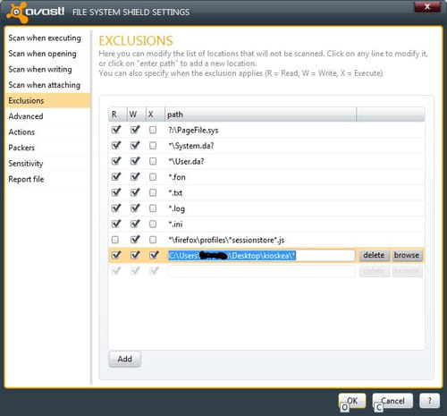Toggle Write checkbox for *\System.da?
The height and width of the screenshot is (416, 447).
pyautogui.click(x=135, y=146)
